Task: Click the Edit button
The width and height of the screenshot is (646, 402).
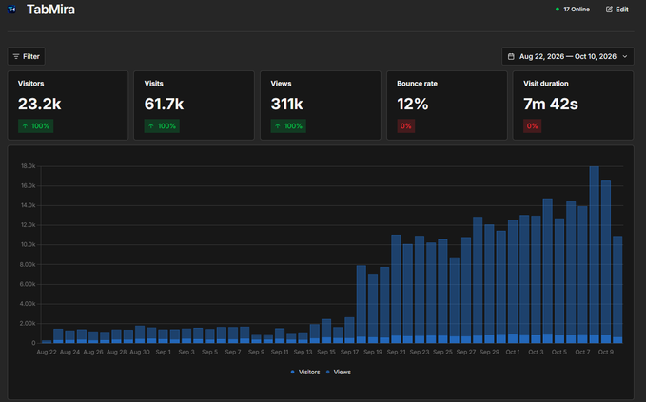Action: pyautogui.click(x=617, y=10)
